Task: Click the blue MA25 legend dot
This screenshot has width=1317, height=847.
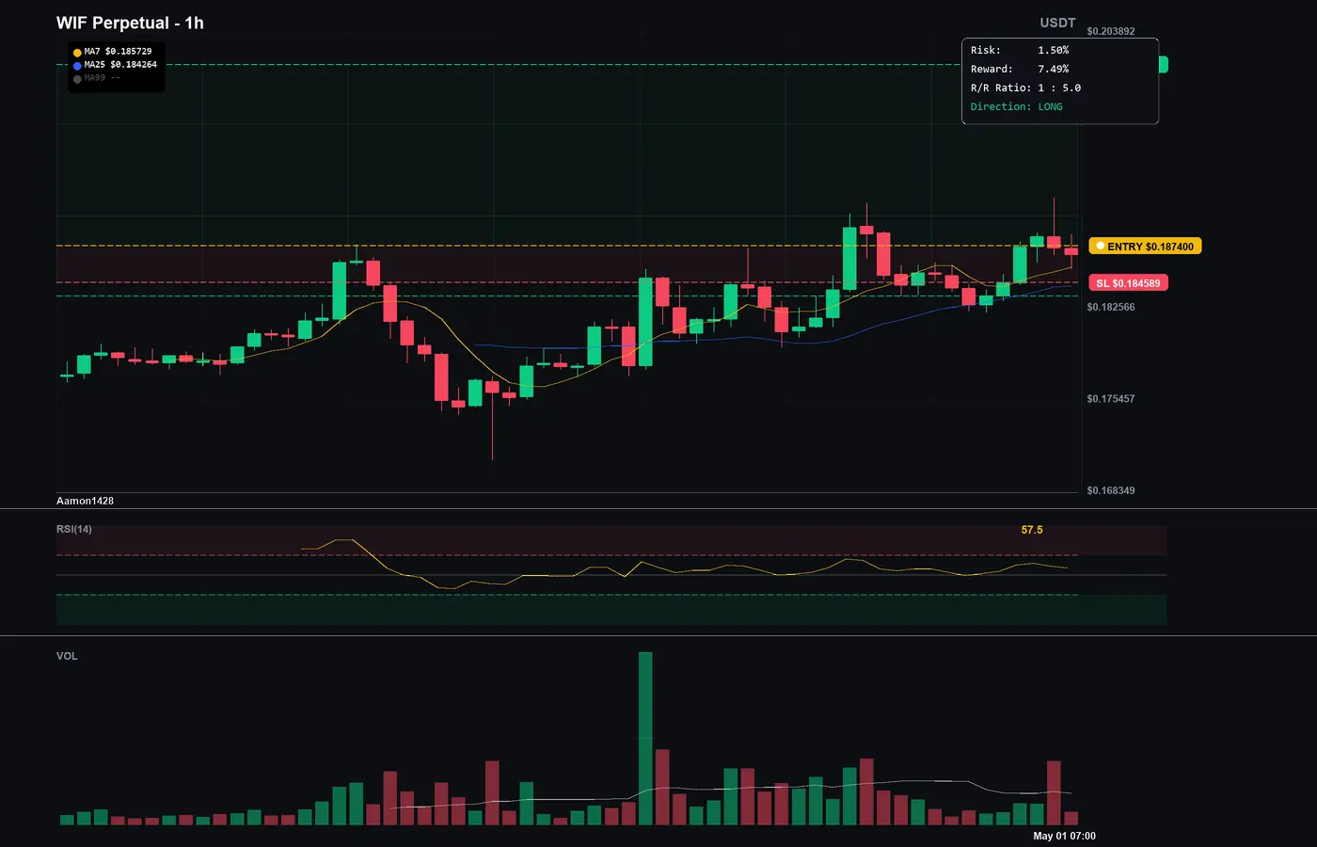Action: (77, 66)
